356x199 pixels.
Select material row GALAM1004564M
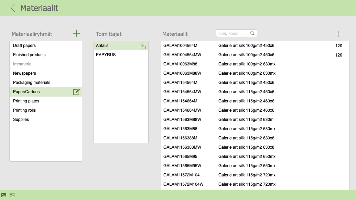pos(180,46)
